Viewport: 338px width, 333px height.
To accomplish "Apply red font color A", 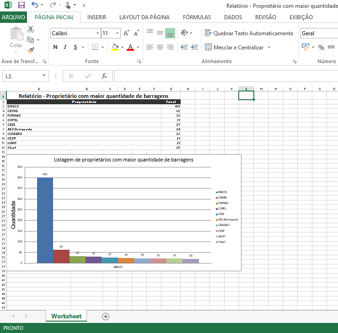I will pyautogui.click(x=130, y=47).
